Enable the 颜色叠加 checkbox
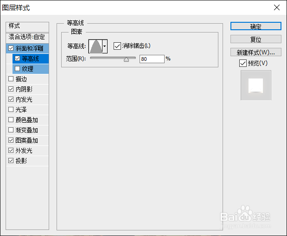The height and width of the screenshot is (236, 287). pos(11,120)
